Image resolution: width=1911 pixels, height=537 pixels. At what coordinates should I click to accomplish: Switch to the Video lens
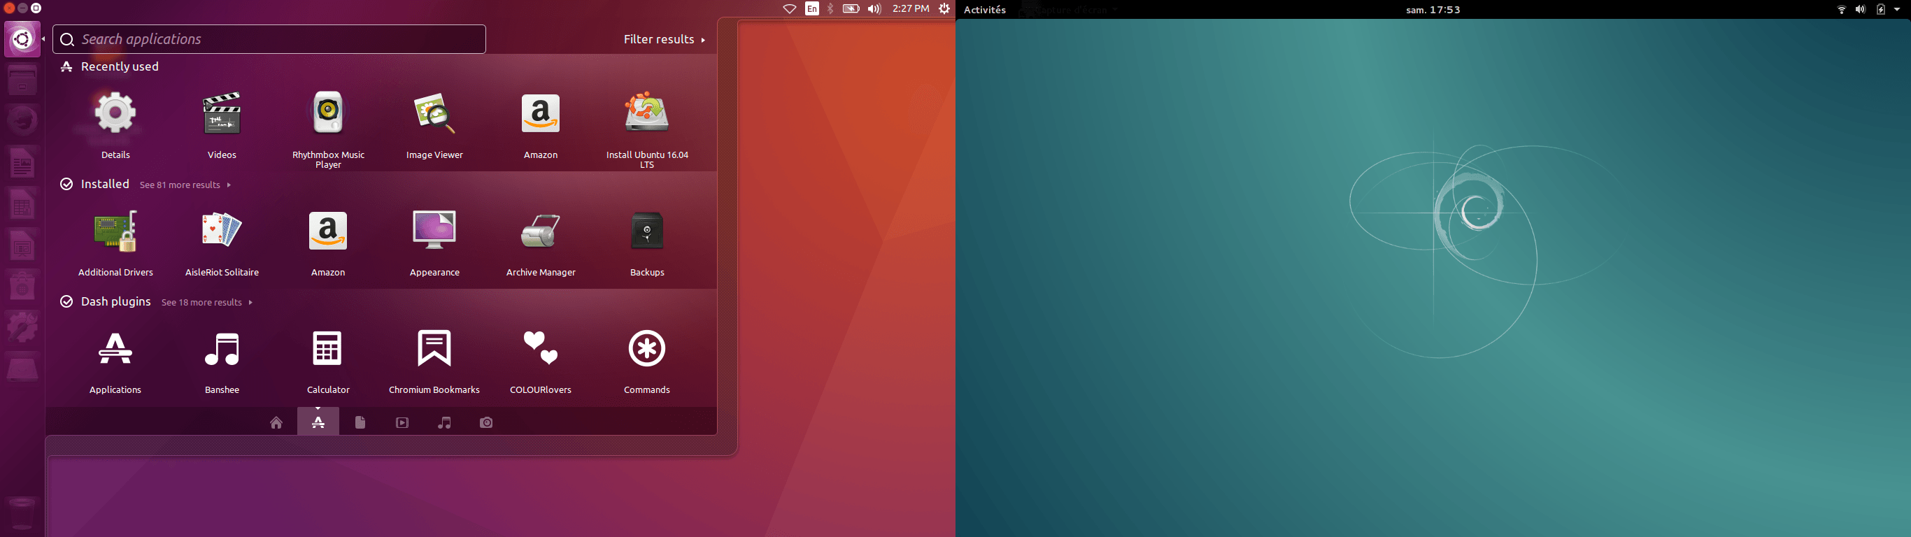[x=402, y=422]
